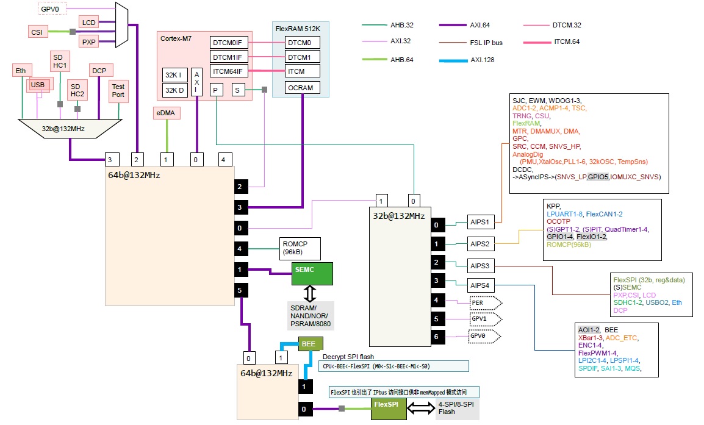Select the SD HC2 block

coord(77,90)
